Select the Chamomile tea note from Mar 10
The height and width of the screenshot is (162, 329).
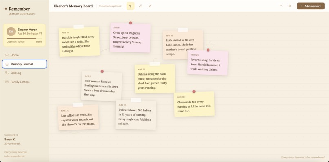(x=194, y=104)
